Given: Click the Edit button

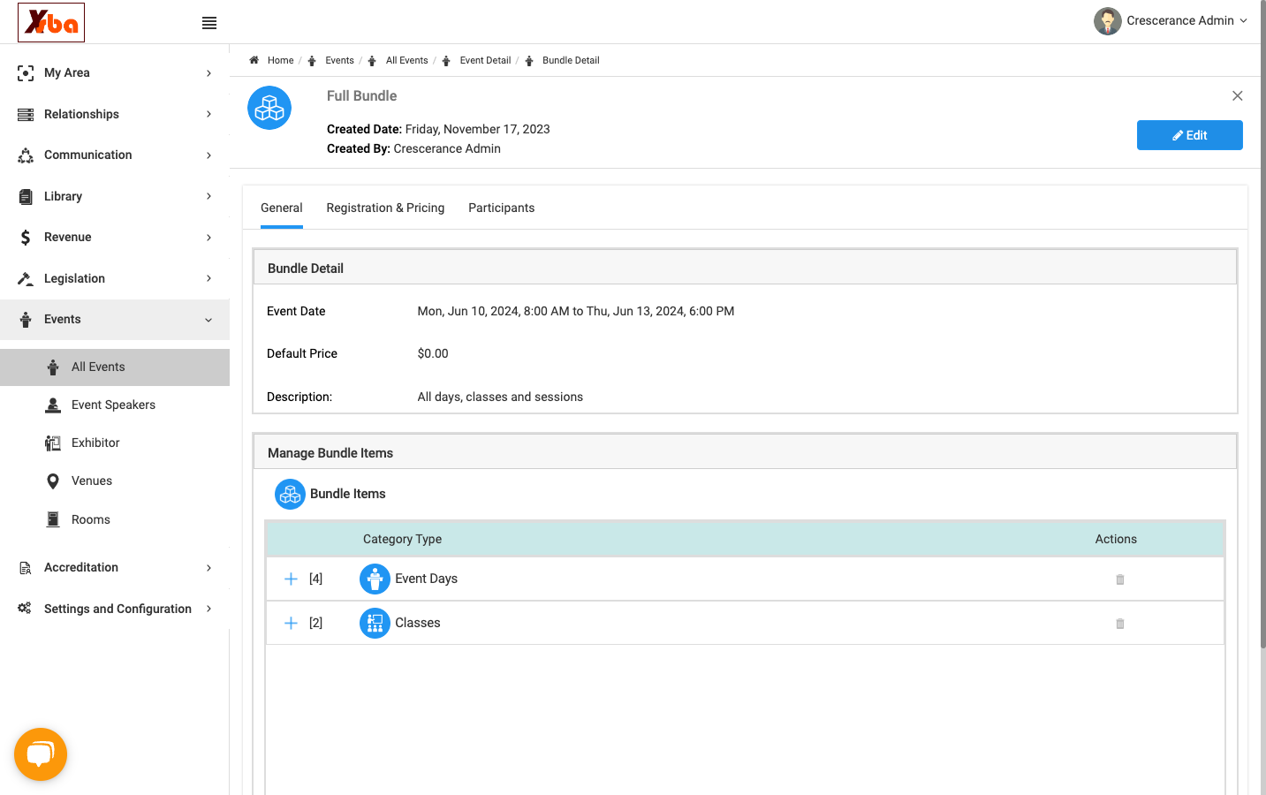Looking at the screenshot, I should pos(1189,135).
